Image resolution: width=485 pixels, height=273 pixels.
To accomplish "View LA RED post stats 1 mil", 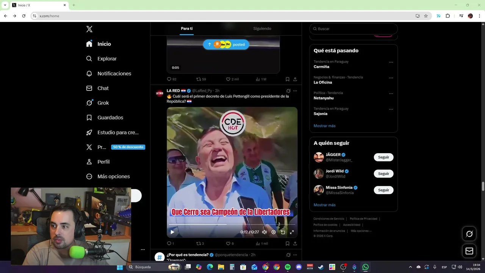I will [x=262, y=243].
